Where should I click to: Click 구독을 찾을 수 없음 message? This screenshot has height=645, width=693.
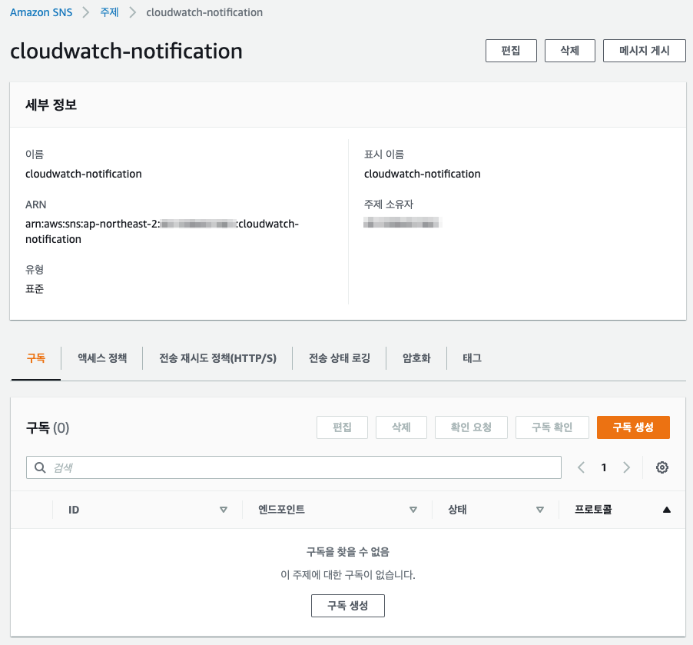[348, 552]
